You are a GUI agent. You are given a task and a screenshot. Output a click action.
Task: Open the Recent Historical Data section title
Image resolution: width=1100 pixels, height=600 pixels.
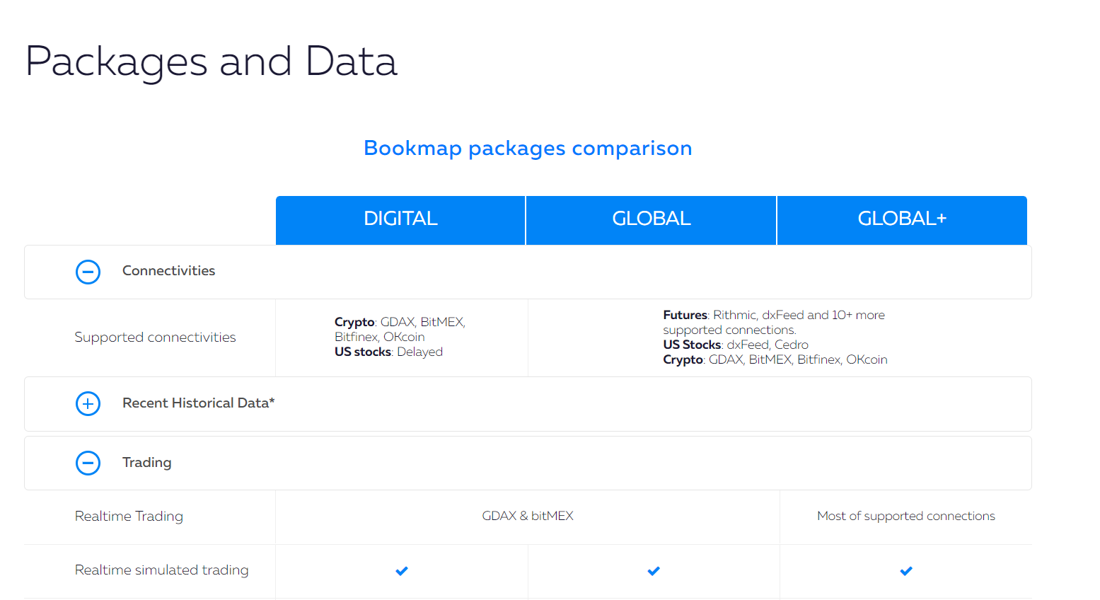[198, 403]
